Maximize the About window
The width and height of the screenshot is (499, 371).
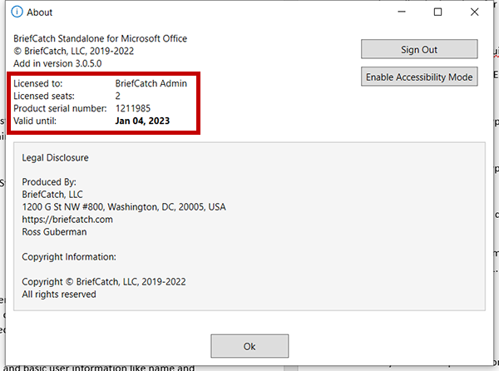click(x=437, y=12)
